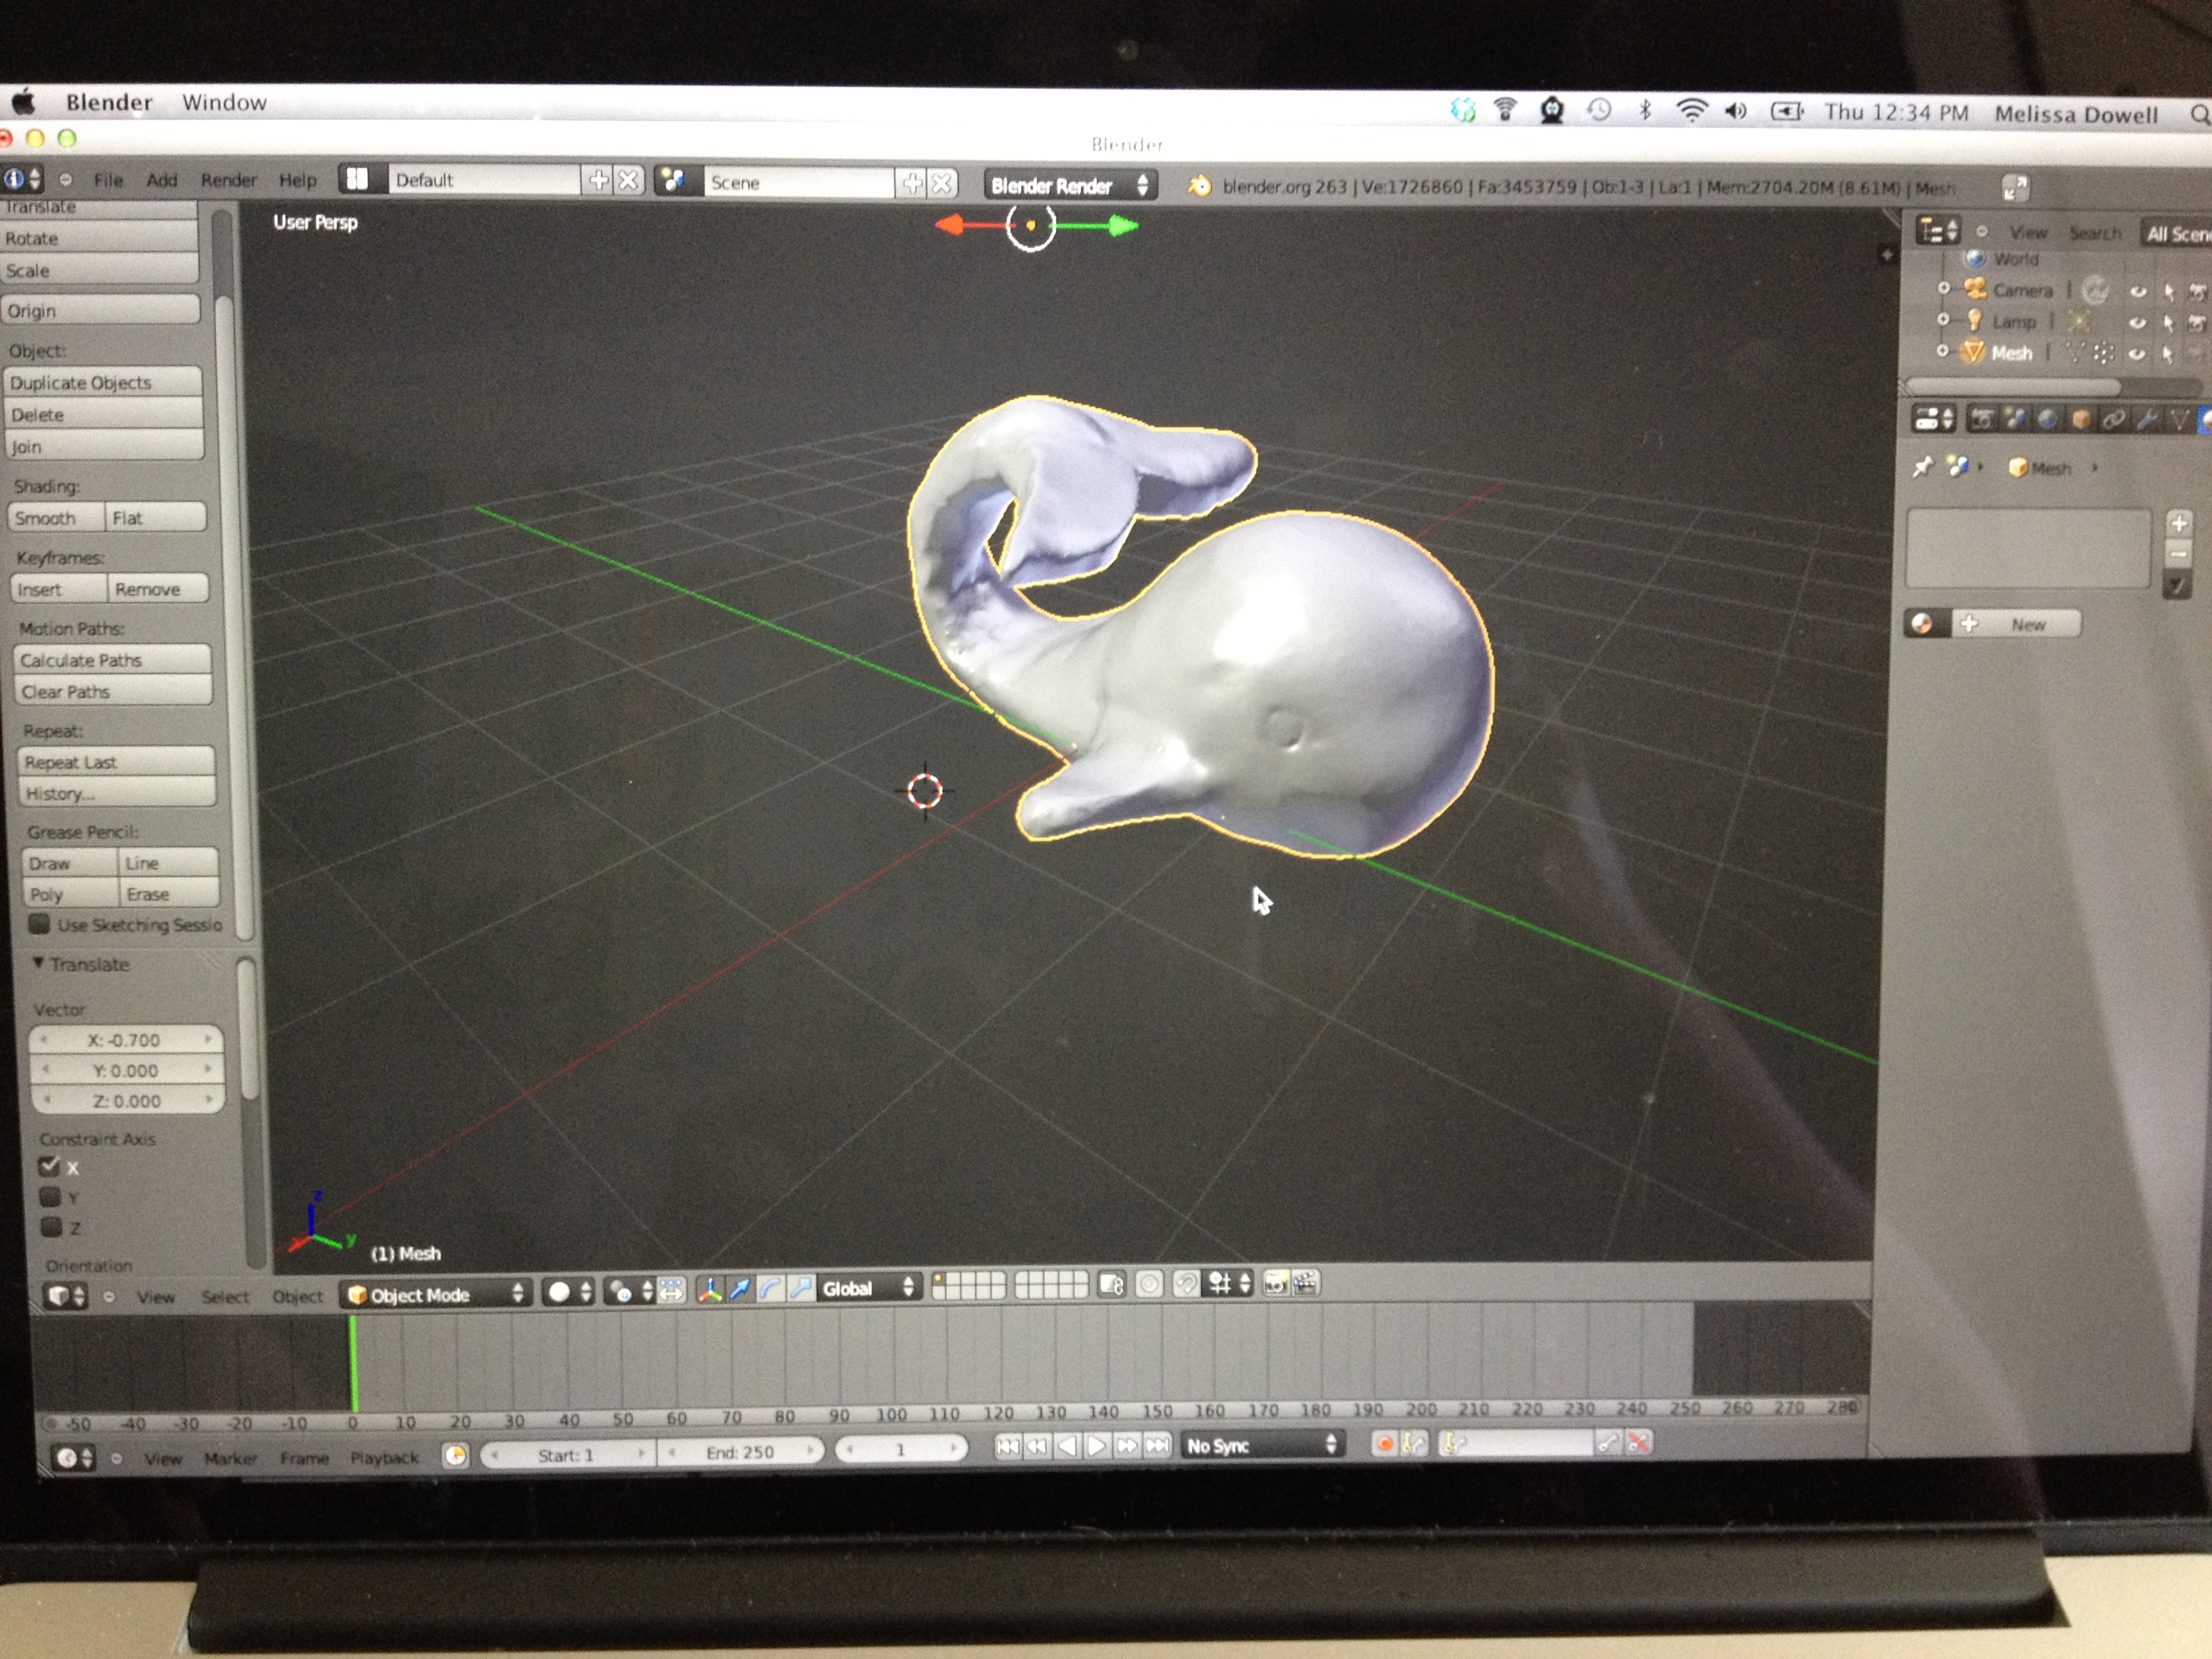The height and width of the screenshot is (1659, 2212).
Task: Open the pivot point dropdown
Action: (x=629, y=1291)
